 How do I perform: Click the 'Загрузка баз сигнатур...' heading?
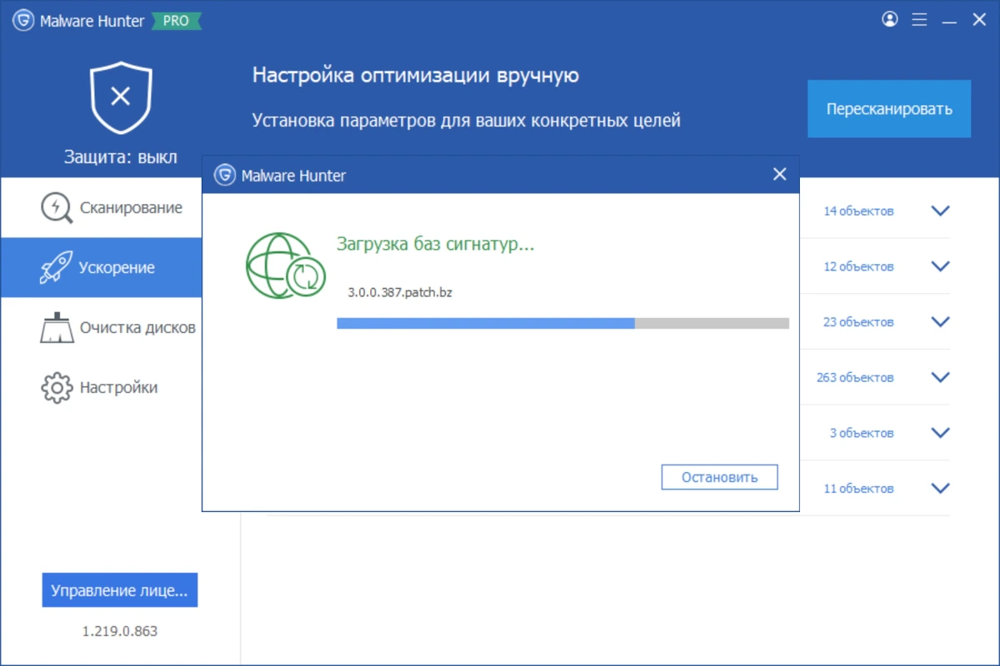point(435,245)
